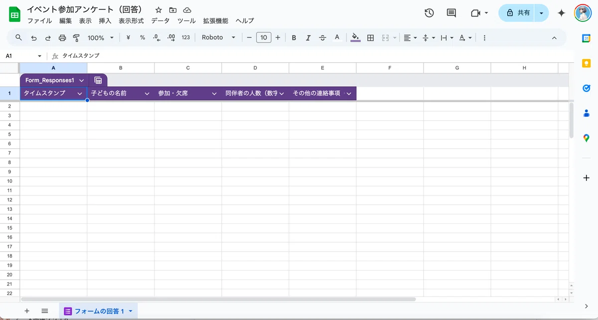Open 参加・欠席 column dropdown
Screen dimensions: 598x320
pos(214,93)
